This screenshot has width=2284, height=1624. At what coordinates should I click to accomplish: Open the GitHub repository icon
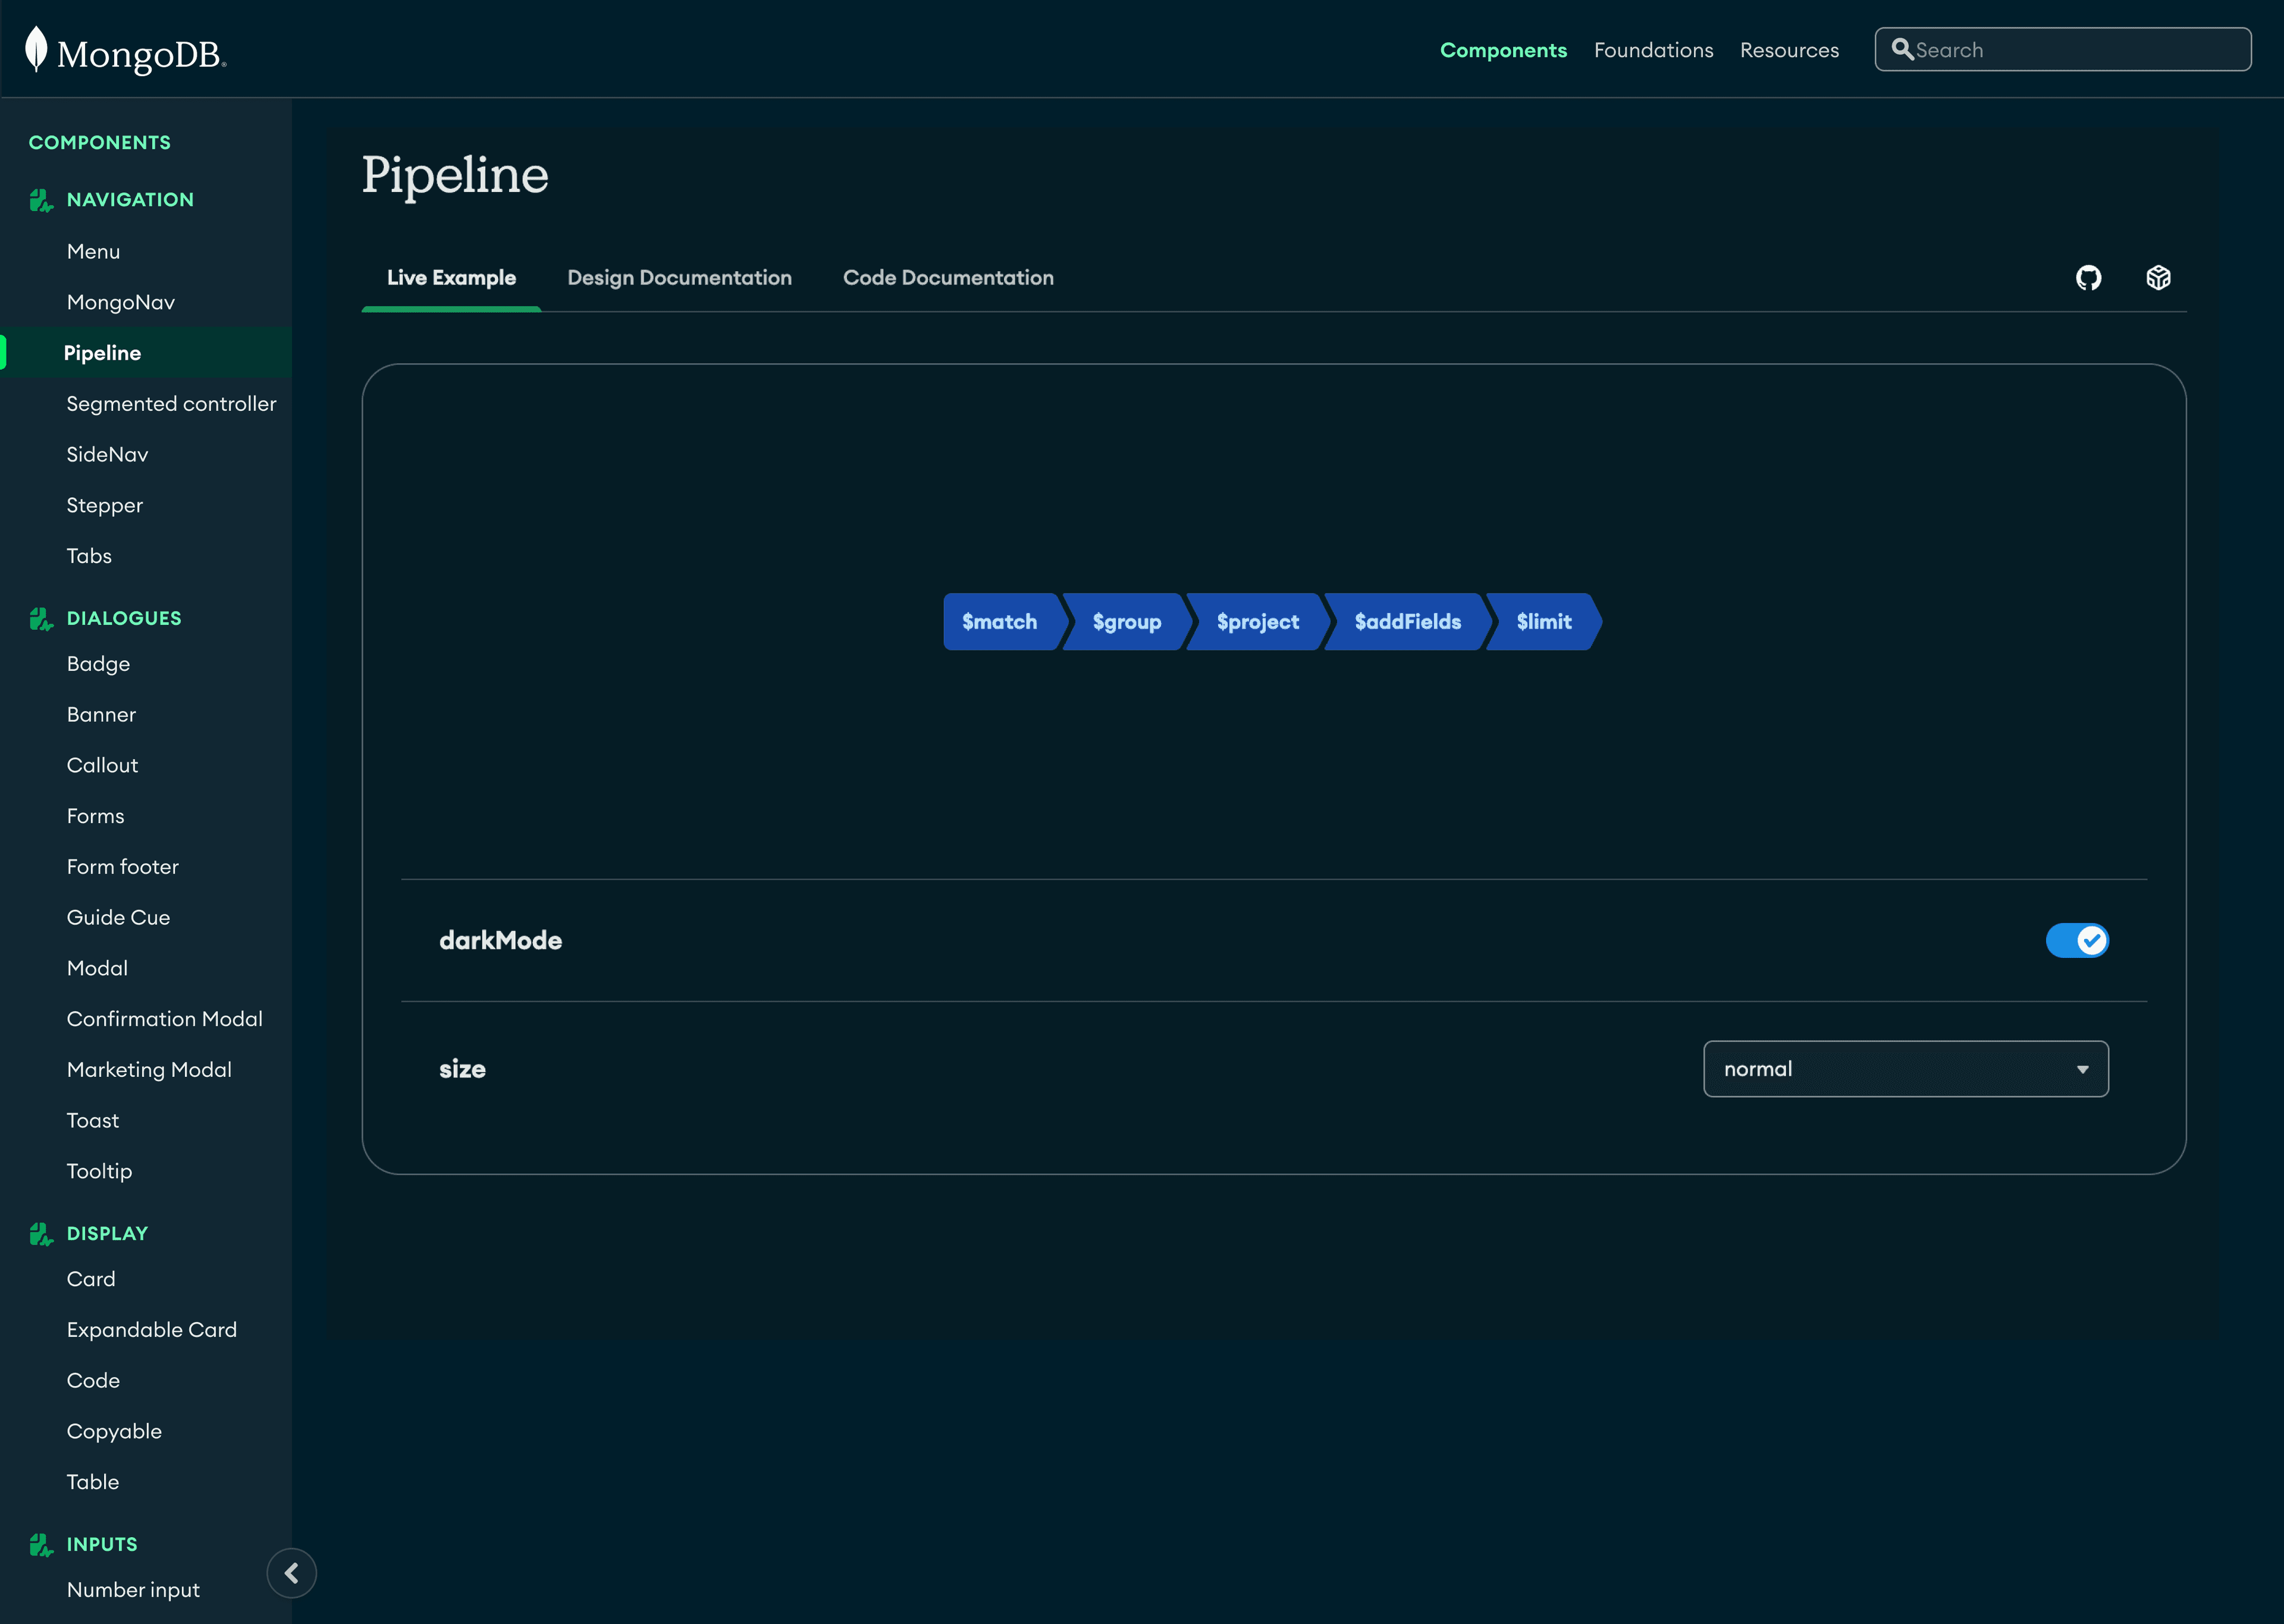pos(2089,278)
